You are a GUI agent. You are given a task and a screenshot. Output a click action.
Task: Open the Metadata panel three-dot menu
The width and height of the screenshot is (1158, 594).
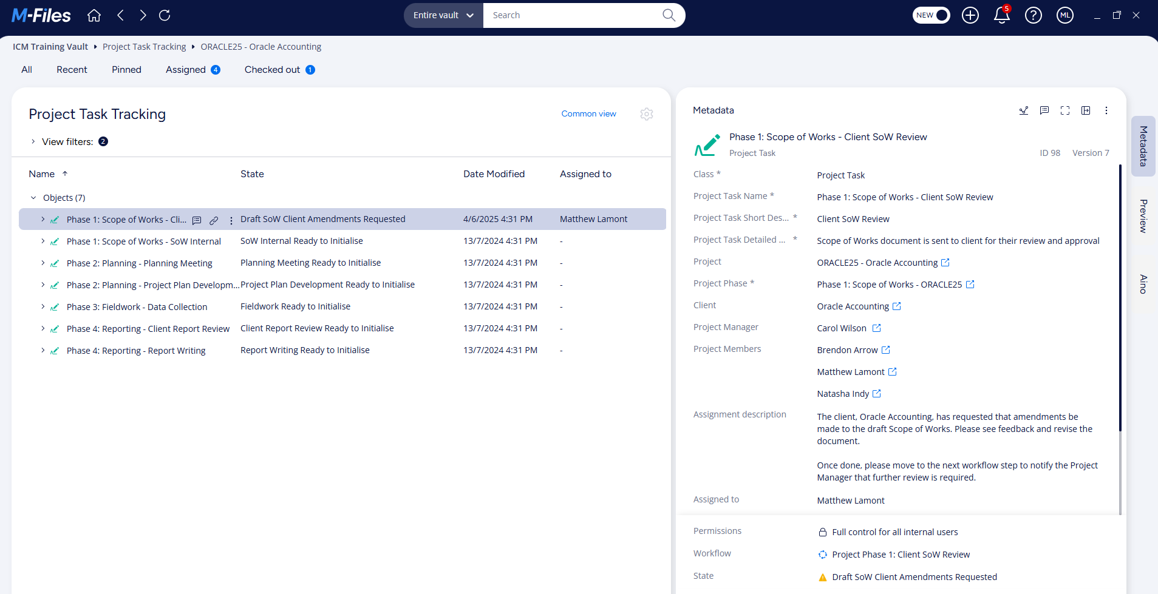point(1106,110)
